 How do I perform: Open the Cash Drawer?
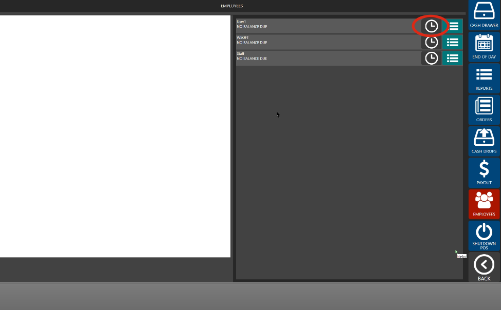click(x=484, y=14)
